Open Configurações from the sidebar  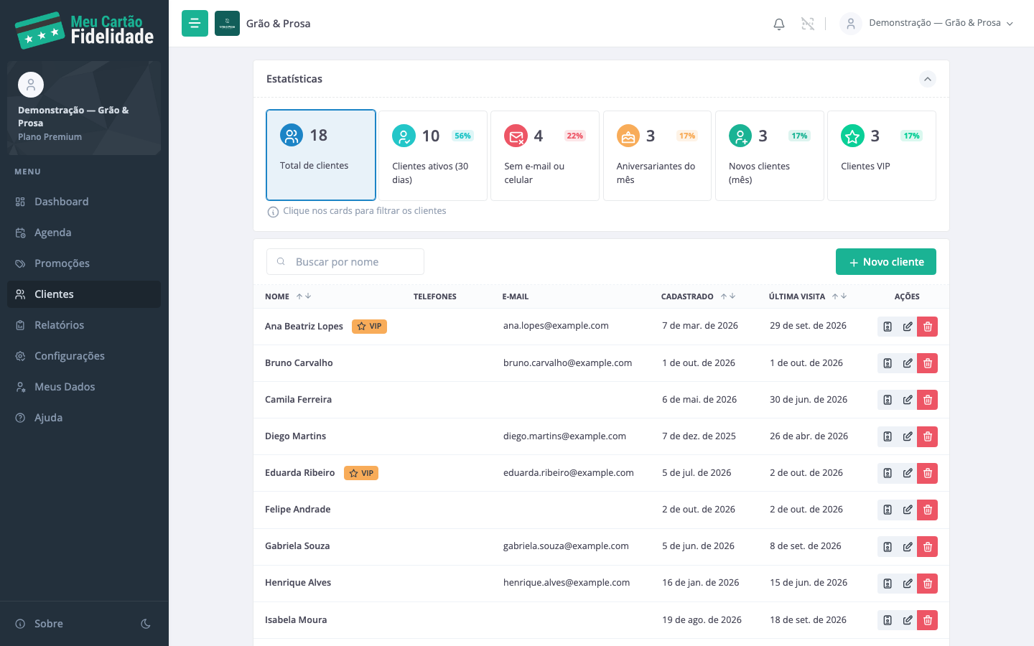click(x=84, y=356)
